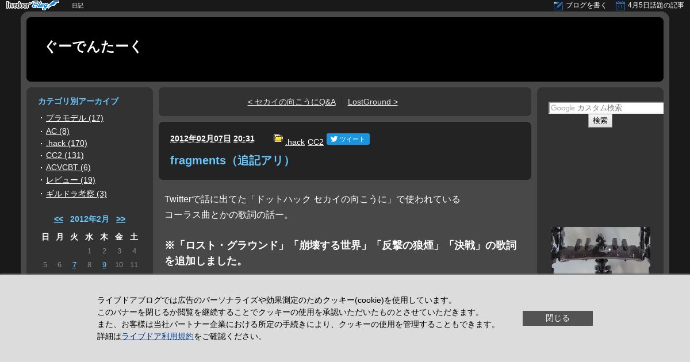This screenshot has width=690, height=362.
Task: Go to next month with >> link
Action: (121, 219)
